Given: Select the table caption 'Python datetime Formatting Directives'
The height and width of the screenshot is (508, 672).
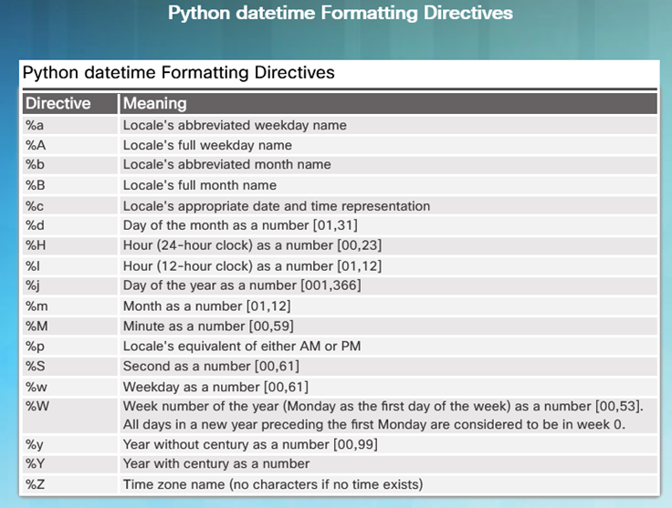Looking at the screenshot, I should click(178, 72).
